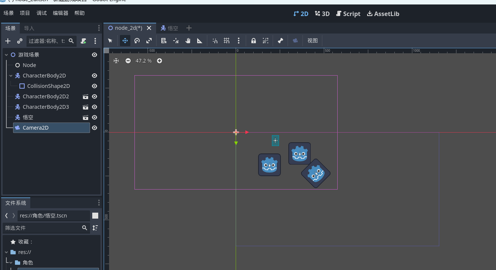Click zoom in plus button on canvas

pos(159,61)
